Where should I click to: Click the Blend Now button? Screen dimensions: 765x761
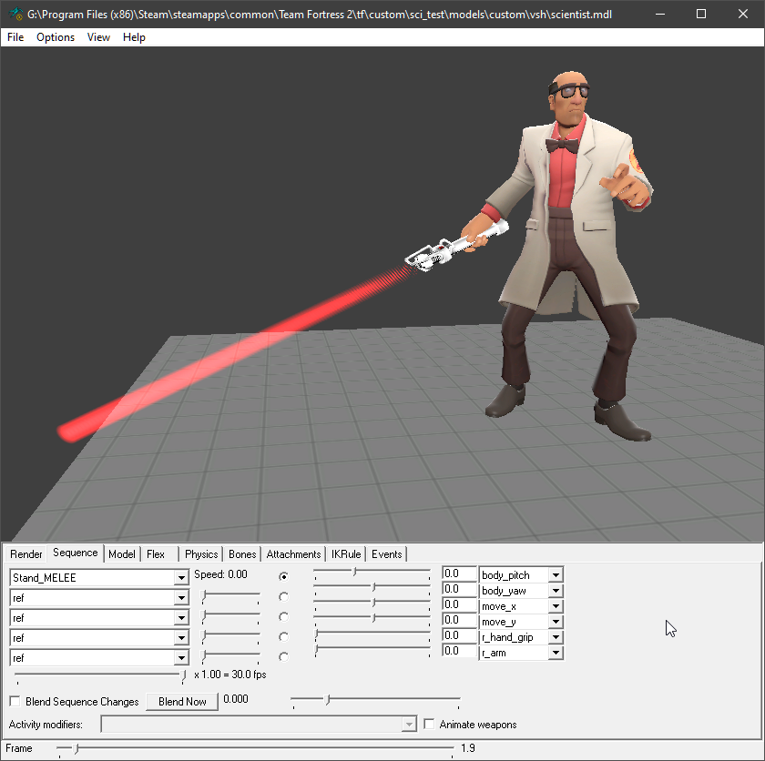pyautogui.click(x=182, y=702)
